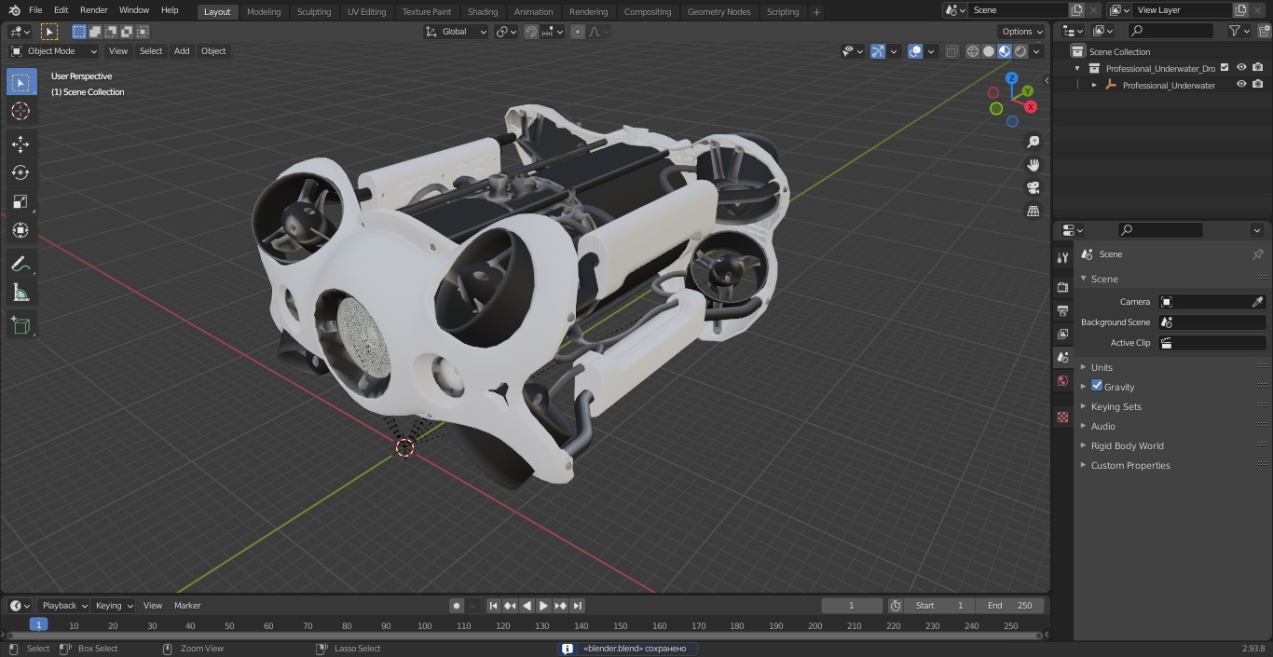1273x657 pixels.
Task: Select the Rotate tool
Action: tap(21, 172)
